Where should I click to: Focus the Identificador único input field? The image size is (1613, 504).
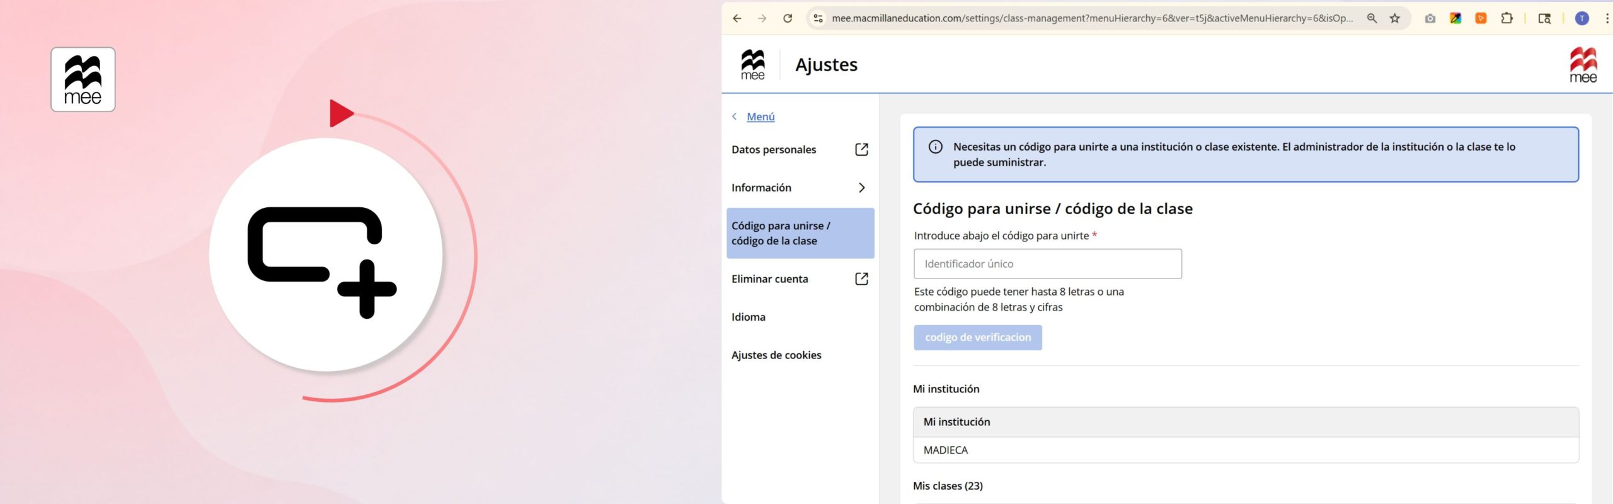[x=1048, y=264]
